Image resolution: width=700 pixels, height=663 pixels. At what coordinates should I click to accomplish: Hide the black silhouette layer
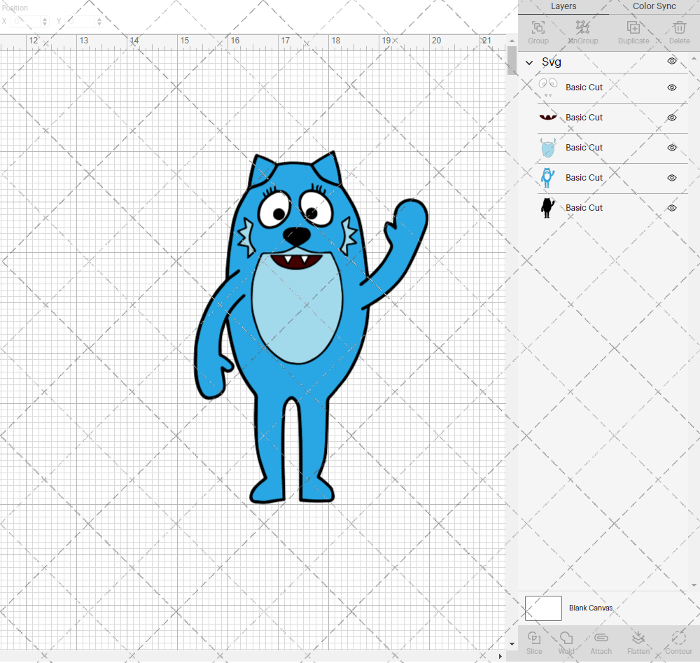[x=672, y=208]
